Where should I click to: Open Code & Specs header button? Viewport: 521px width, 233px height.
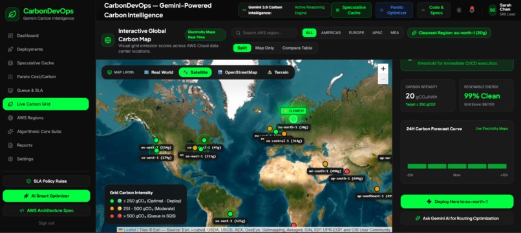pos(434,10)
